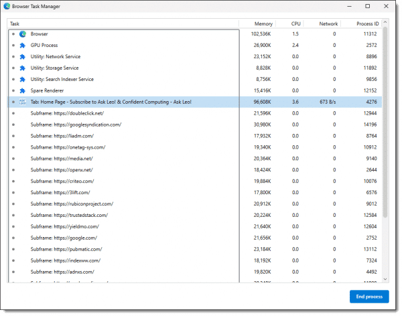The width and height of the screenshot is (402, 316).
Task: Click the 102,536K memory value
Action: point(261,34)
